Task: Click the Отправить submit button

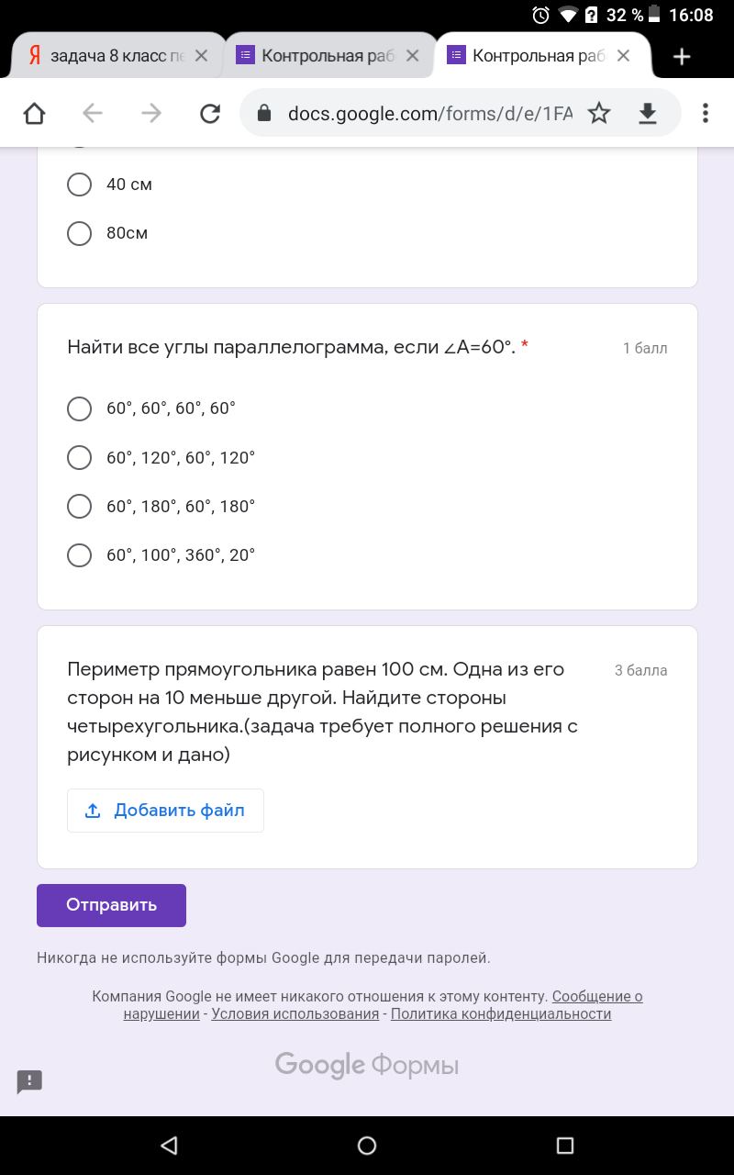Action: [x=111, y=905]
